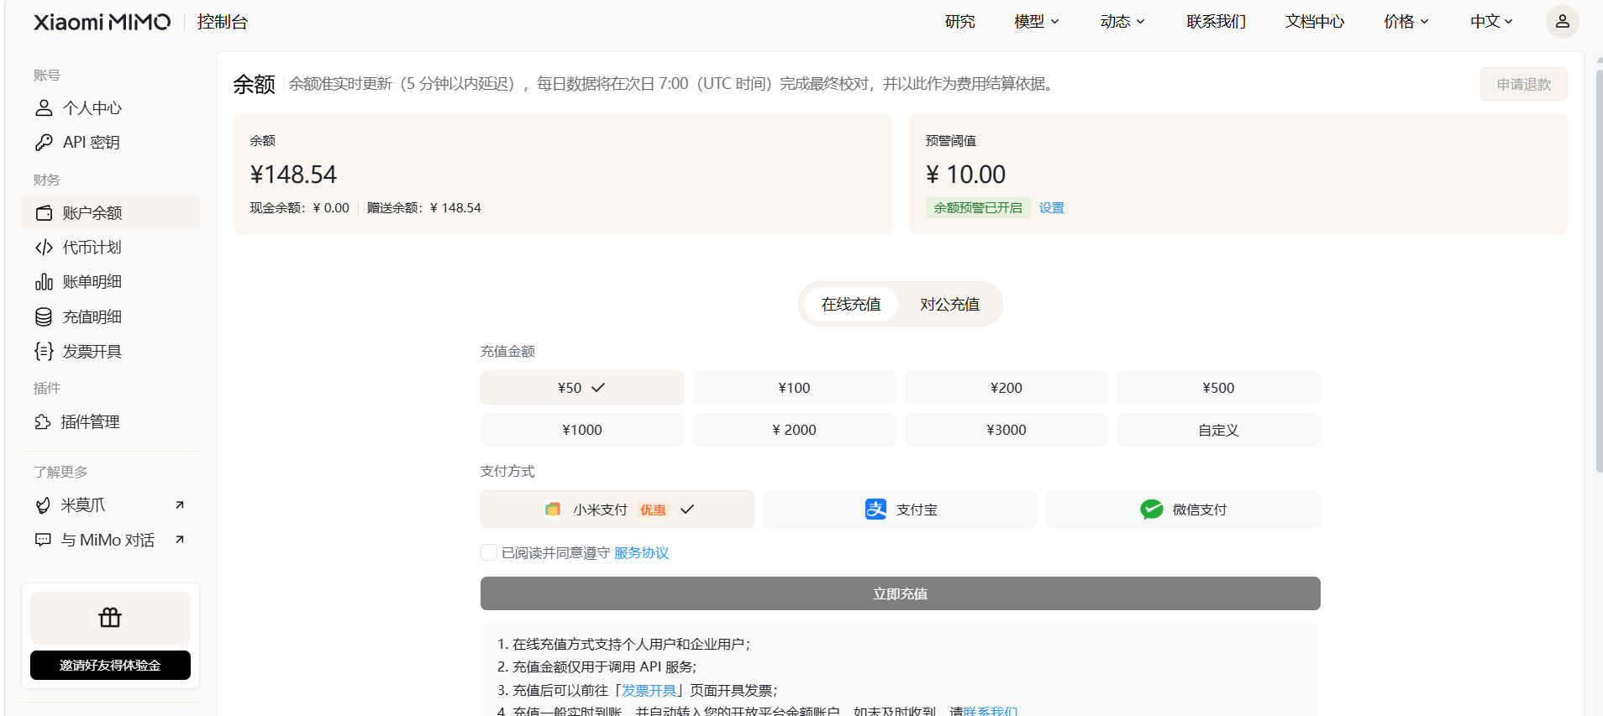Switch to the 对公充值 tab
The height and width of the screenshot is (716, 1603).
click(949, 304)
